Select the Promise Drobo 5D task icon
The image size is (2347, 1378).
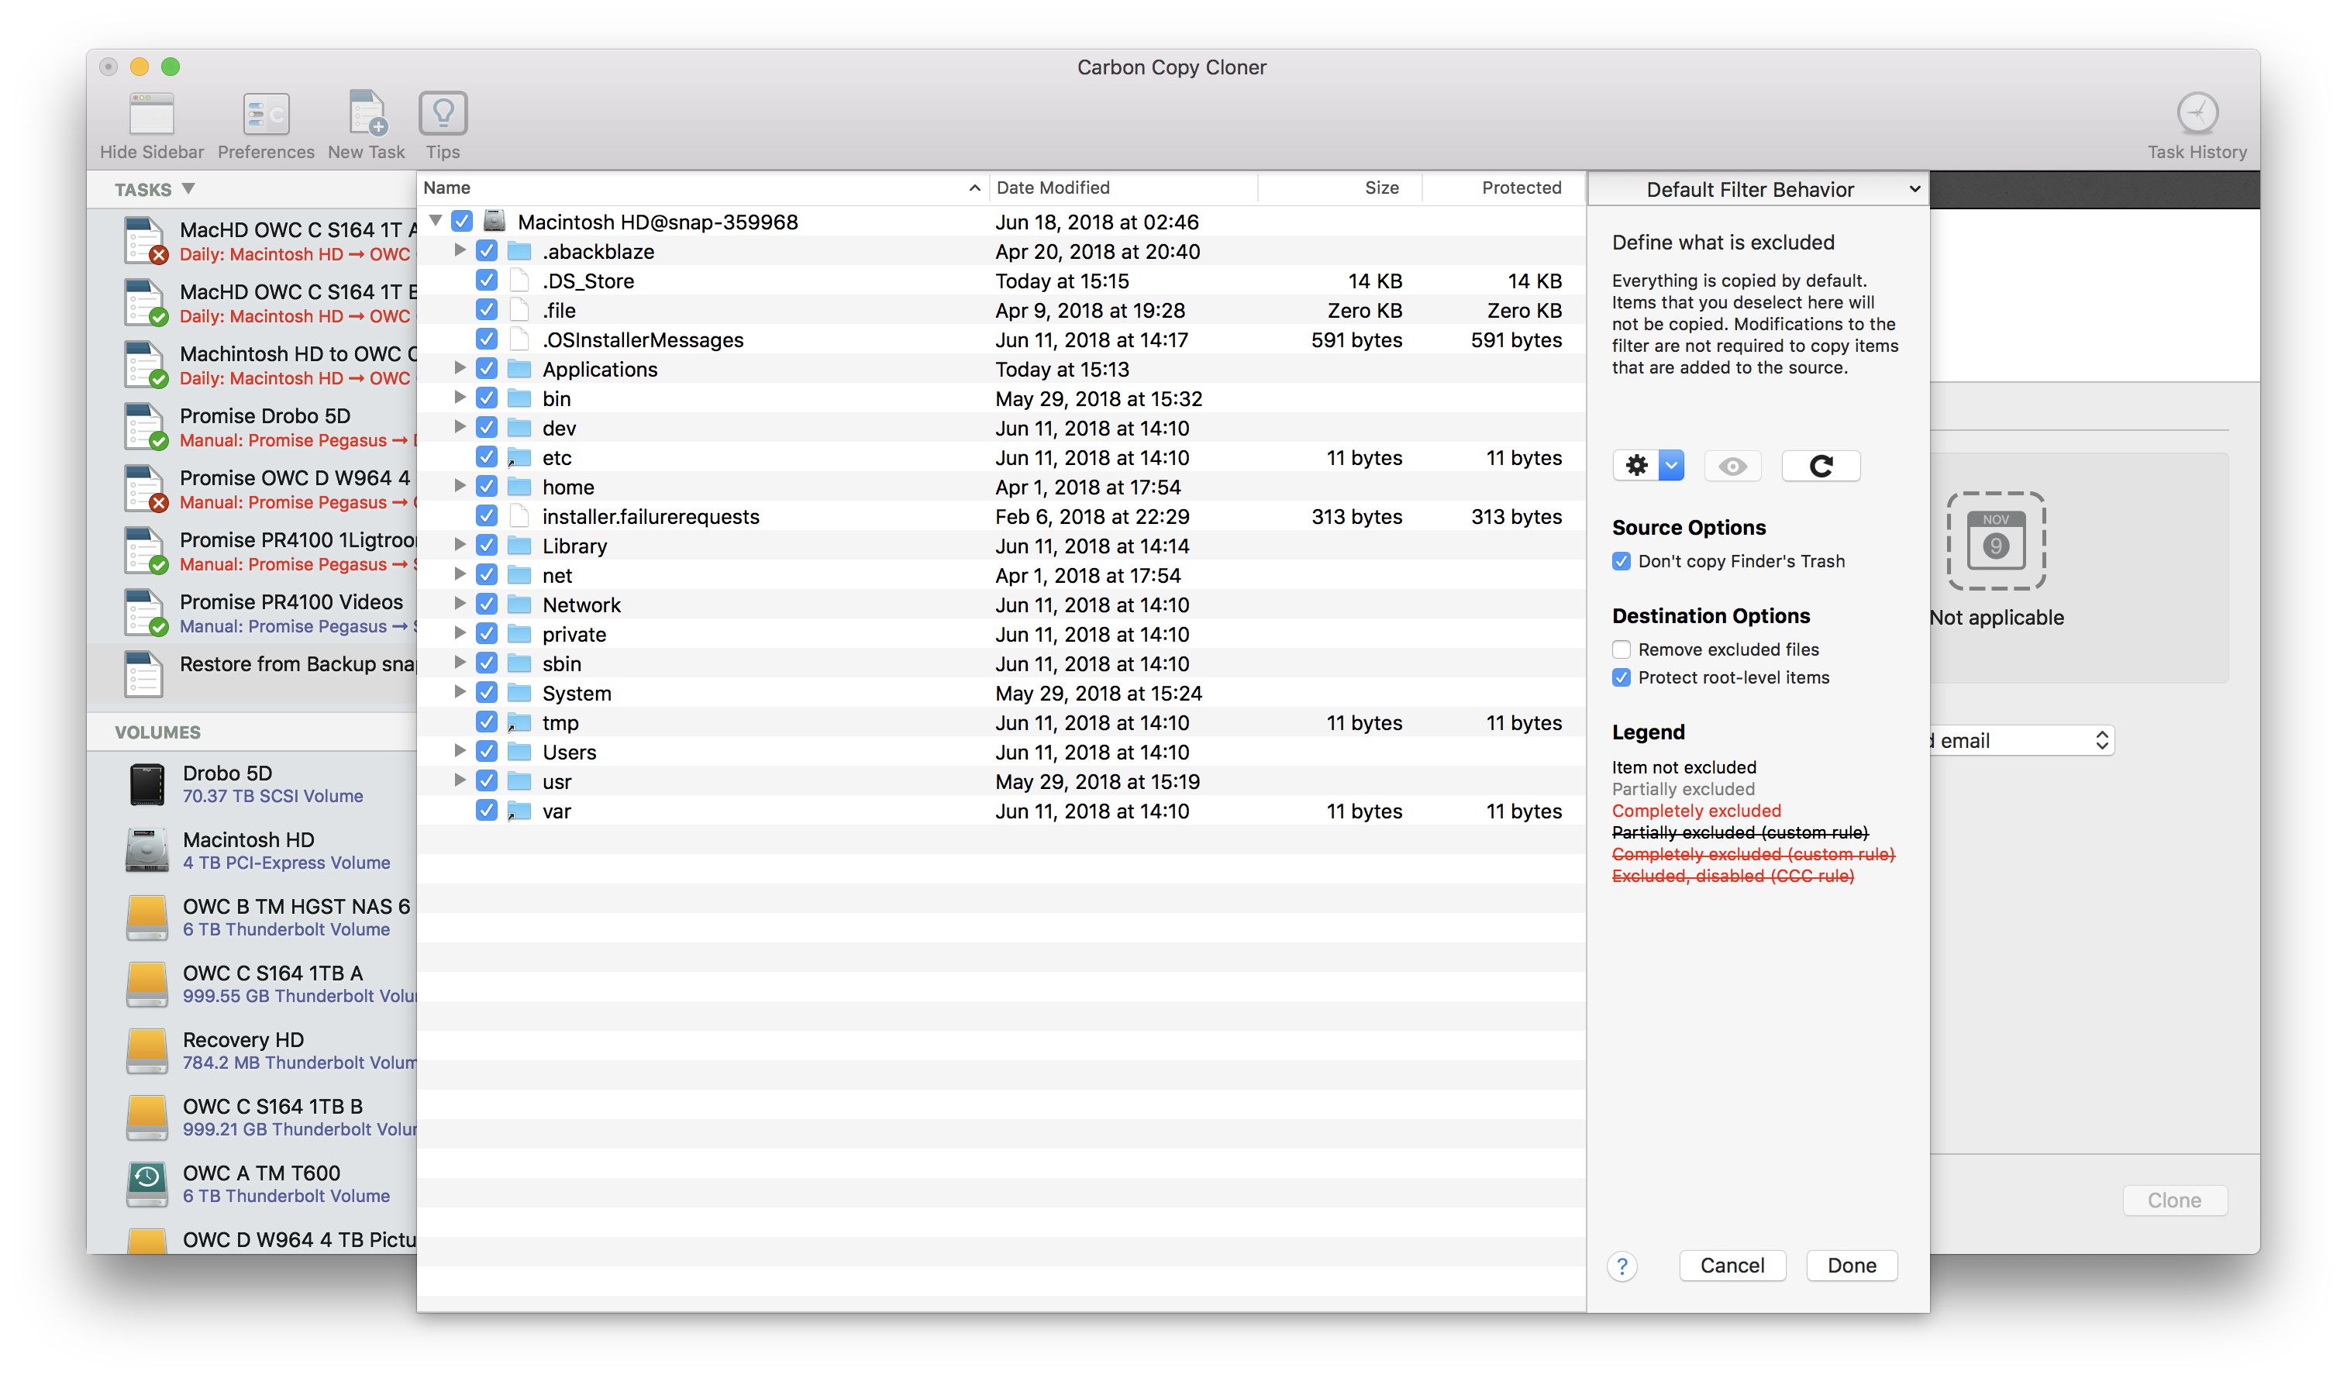(145, 427)
